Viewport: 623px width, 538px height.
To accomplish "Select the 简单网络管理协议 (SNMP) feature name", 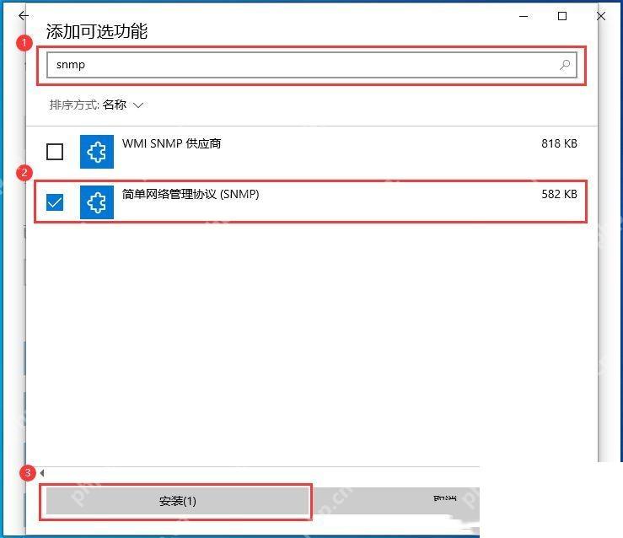I will [191, 194].
